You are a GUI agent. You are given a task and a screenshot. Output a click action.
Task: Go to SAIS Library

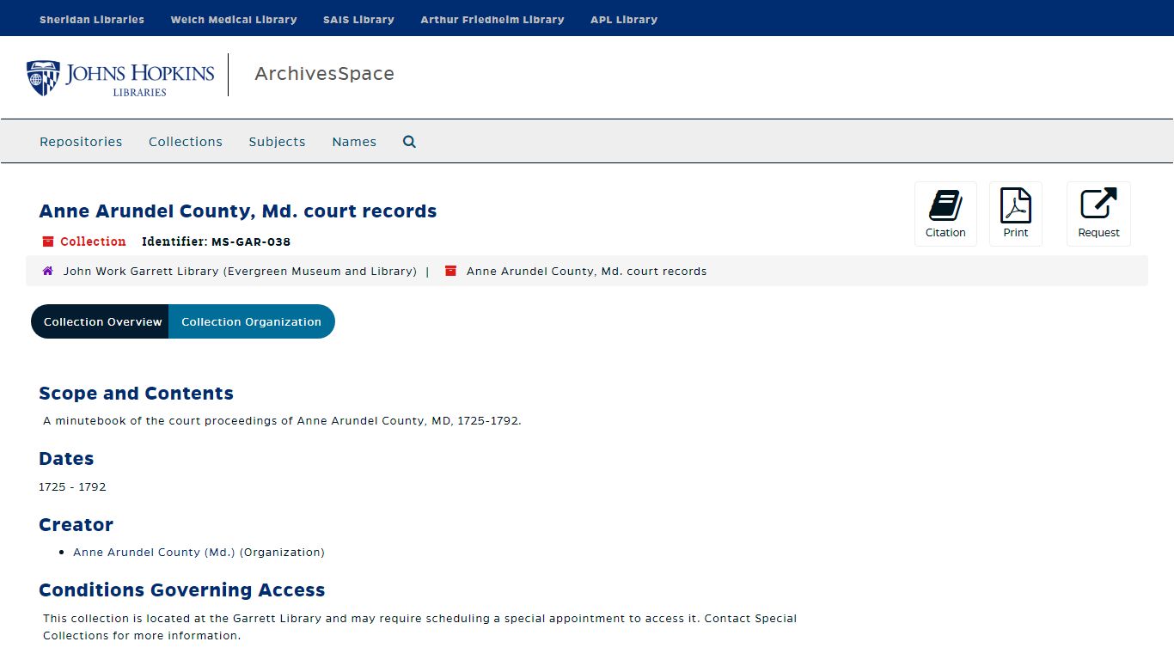[x=358, y=19]
